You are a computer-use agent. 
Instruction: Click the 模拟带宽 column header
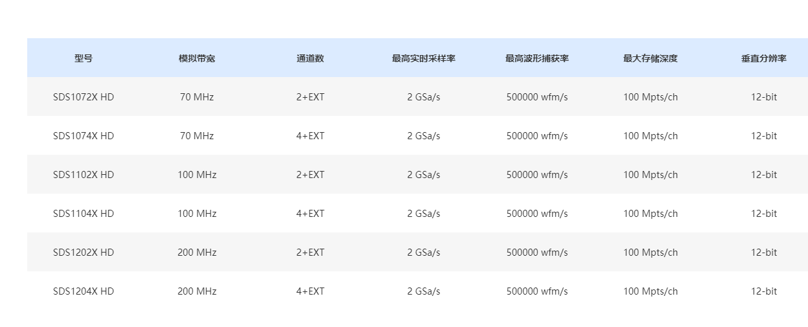click(x=197, y=58)
